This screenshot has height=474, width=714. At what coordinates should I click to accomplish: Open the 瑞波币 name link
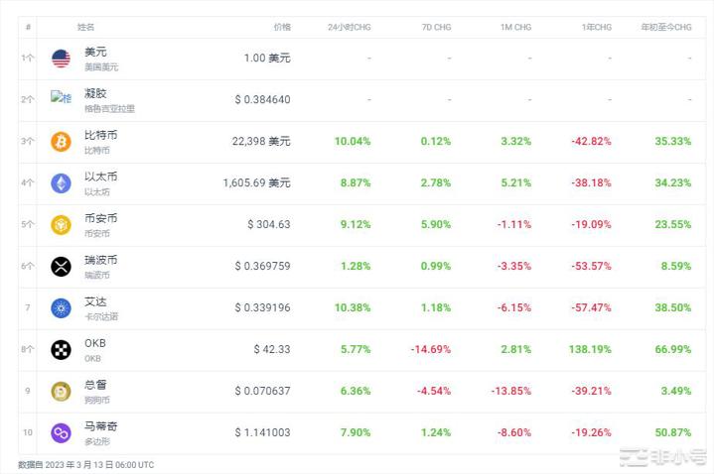(x=100, y=260)
